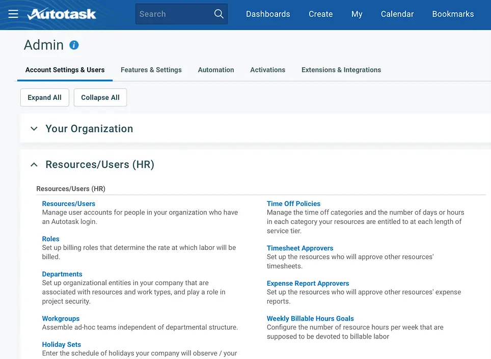Open the My menu
491x359 pixels.
click(x=357, y=14)
